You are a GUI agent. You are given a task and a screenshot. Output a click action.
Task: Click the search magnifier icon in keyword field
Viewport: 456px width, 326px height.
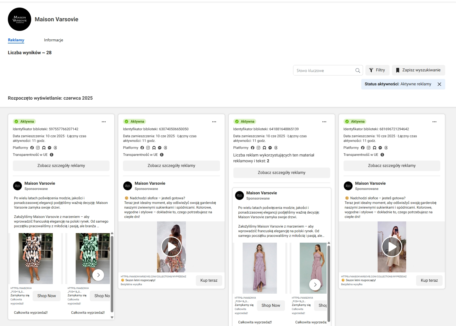tap(358, 71)
